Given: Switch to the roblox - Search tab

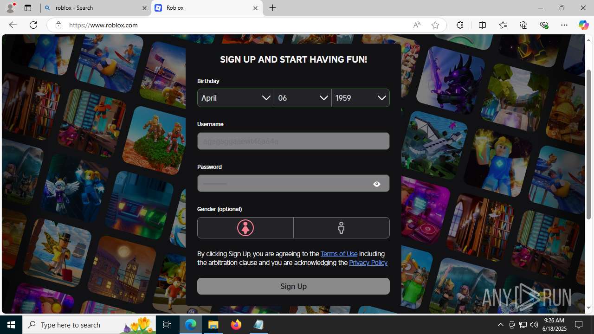Looking at the screenshot, I should pyautogui.click(x=96, y=8).
